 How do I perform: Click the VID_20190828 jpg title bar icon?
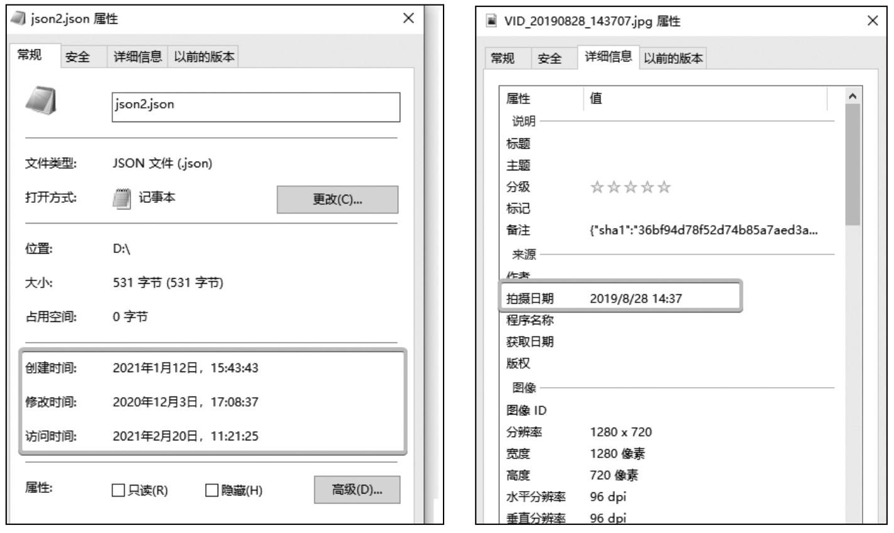click(x=492, y=22)
